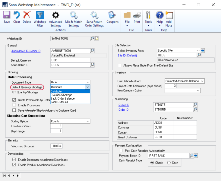Click Project Date Calculation days field
The width and height of the screenshot is (221, 181).
click(x=171, y=86)
